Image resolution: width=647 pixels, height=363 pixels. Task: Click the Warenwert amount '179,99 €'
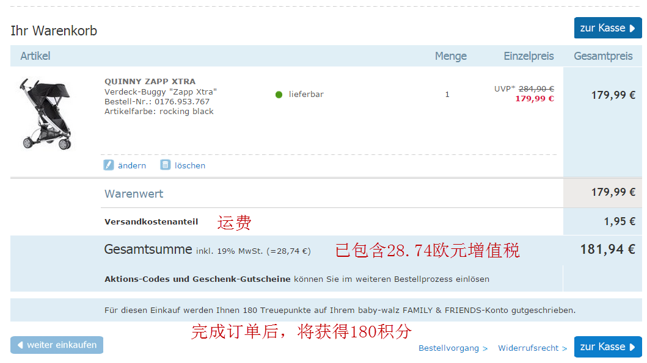(613, 192)
